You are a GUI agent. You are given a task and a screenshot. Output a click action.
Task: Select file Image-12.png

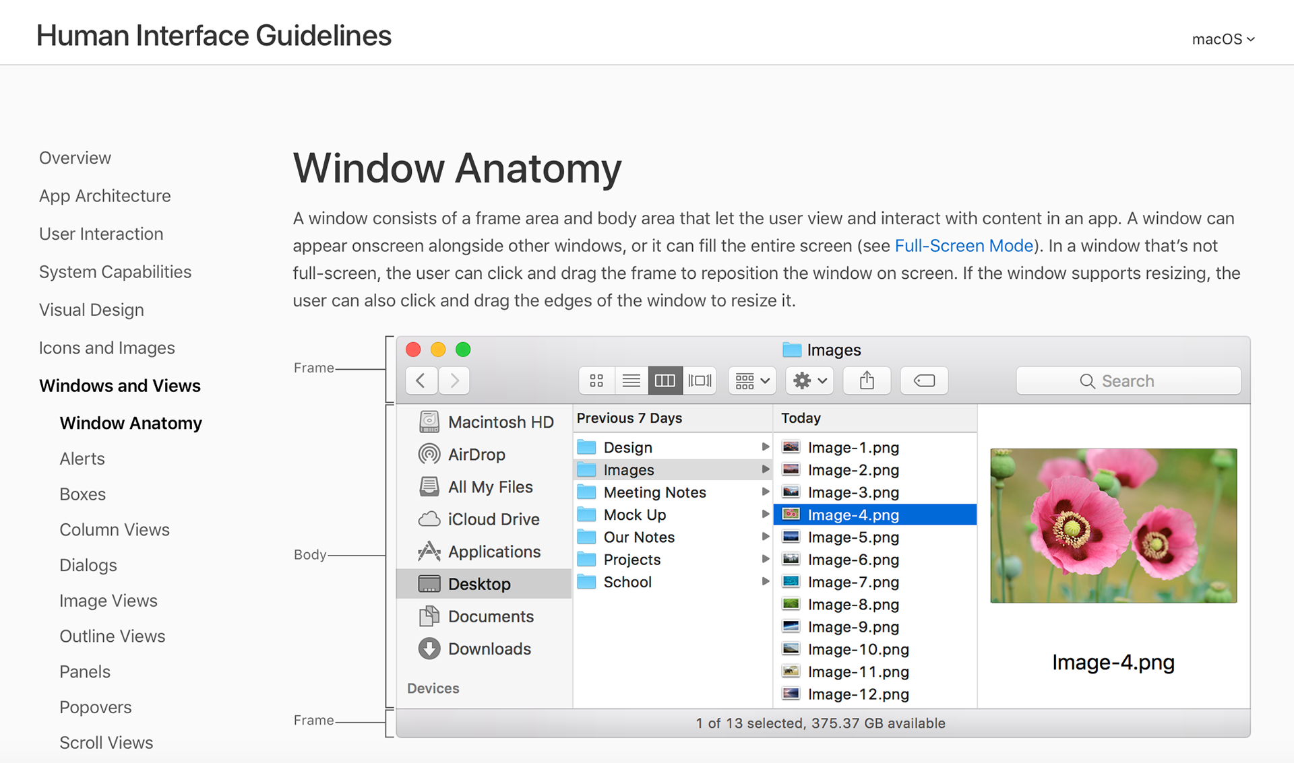tap(875, 694)
